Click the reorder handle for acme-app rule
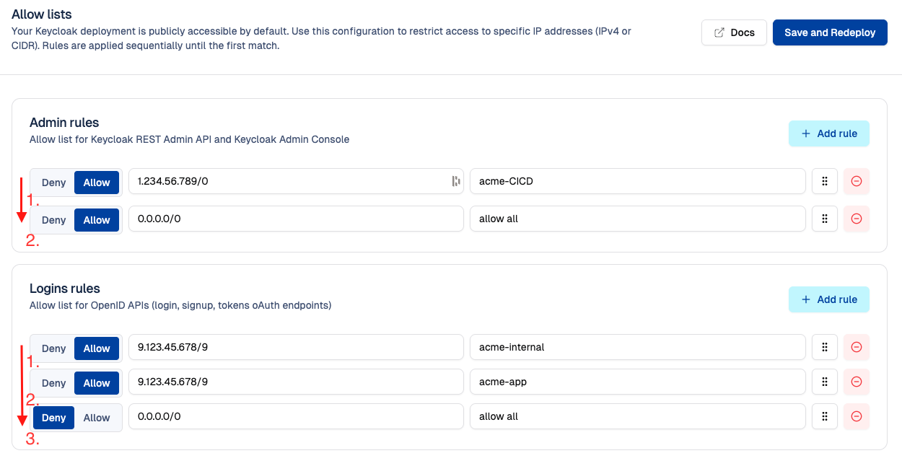 coord(824,382)
